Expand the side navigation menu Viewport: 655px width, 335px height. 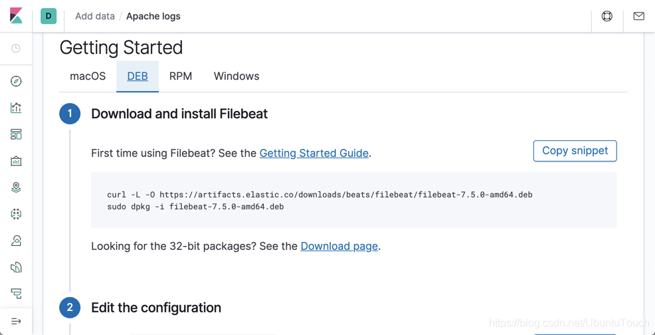[16, 321]
